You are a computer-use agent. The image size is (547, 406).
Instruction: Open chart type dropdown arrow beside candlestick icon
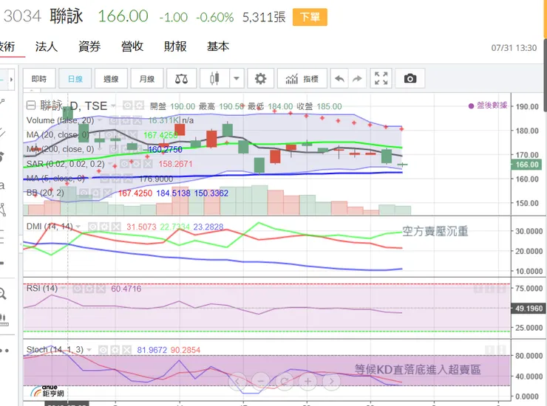pos(237,79)
